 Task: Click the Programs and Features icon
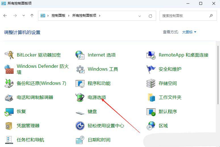pyautogui.click(x=80, y=83)
